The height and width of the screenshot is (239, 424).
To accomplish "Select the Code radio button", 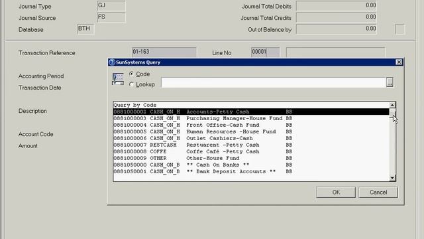I will 131,74.
